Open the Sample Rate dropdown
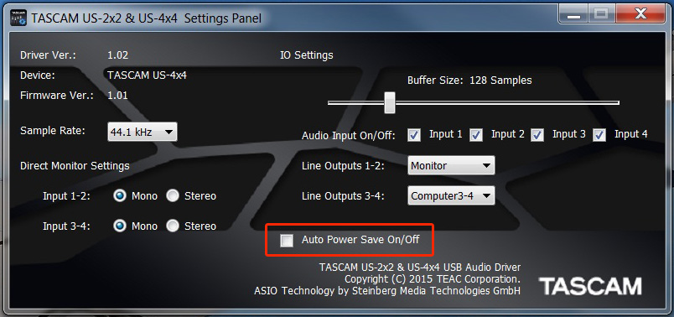 [143, 132]
